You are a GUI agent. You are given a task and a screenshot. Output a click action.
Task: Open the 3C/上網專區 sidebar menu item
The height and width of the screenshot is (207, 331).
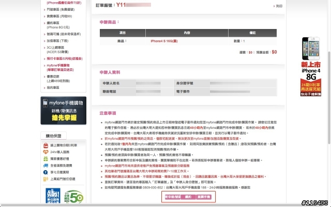[x=57, y=50]
